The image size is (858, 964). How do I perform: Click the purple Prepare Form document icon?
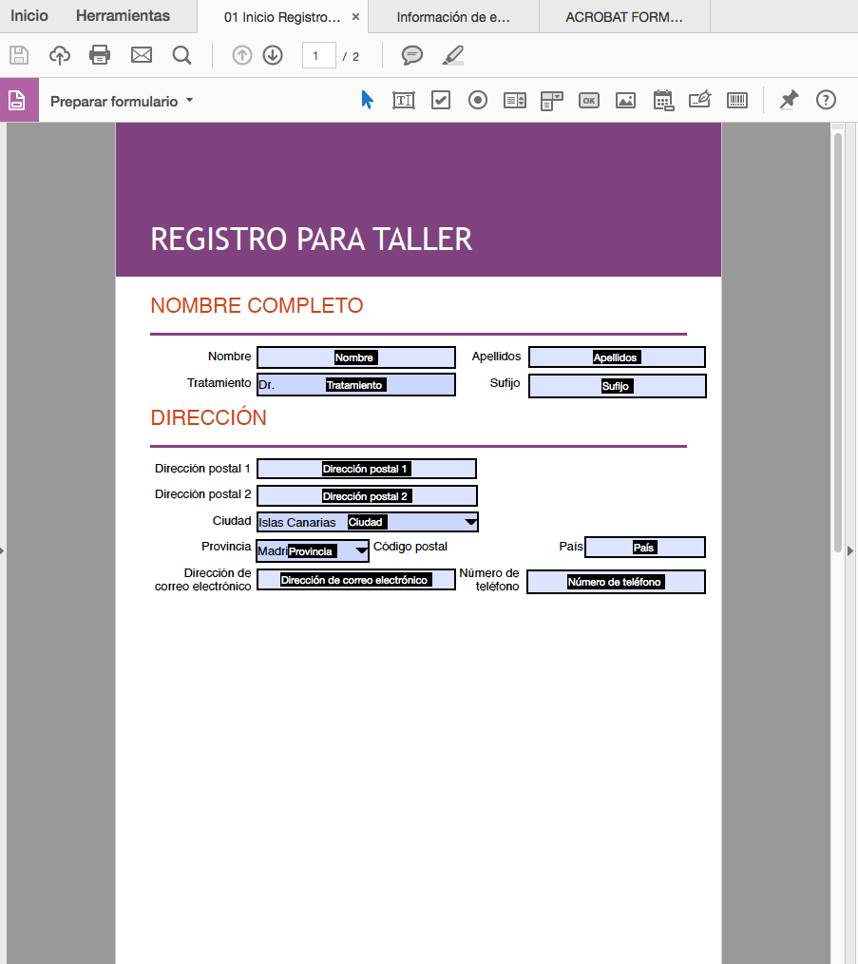click(18, 100)
